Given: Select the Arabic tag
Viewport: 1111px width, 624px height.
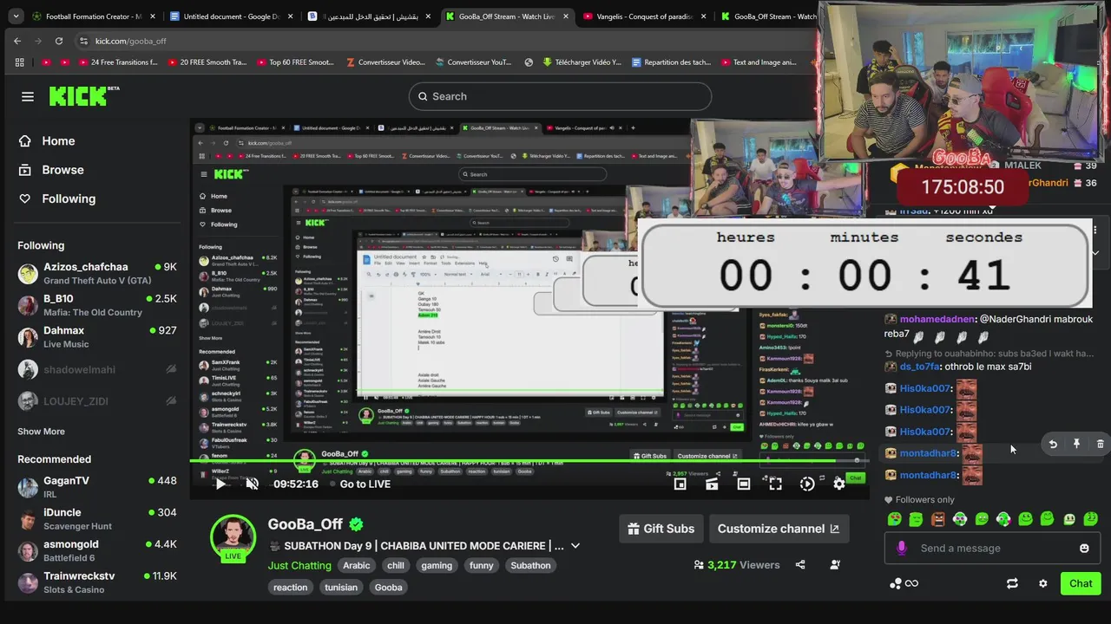Looking at the screenshot, I should pos(356,565).
